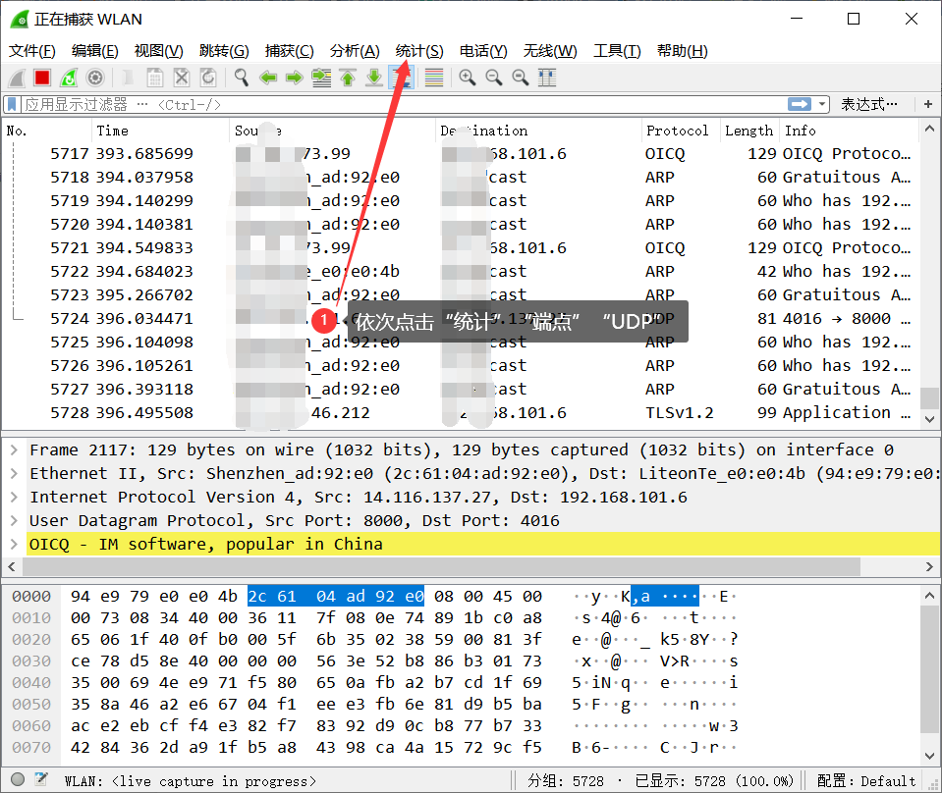This screenshot has height=793, width=942.
Task: Click the Protocol column header
Action: pos(678,131)
